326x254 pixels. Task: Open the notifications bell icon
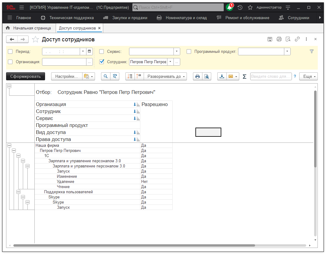click(x=229, y=7)
